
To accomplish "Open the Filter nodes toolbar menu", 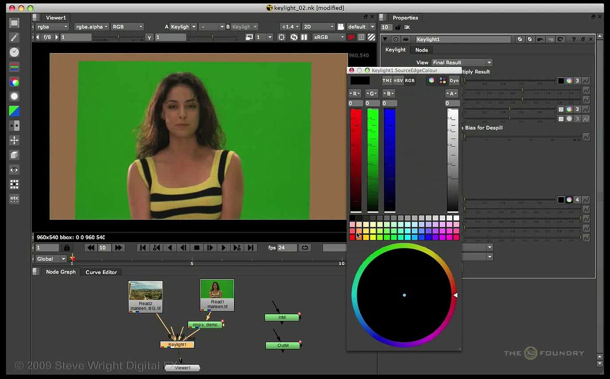I will [14, 96].
